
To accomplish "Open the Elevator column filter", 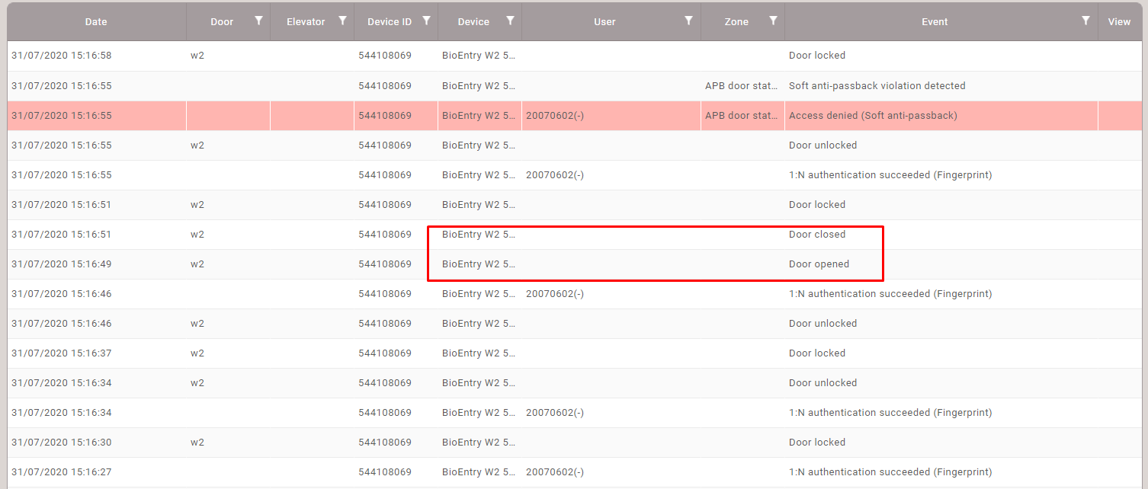I will tap(342, 21).
